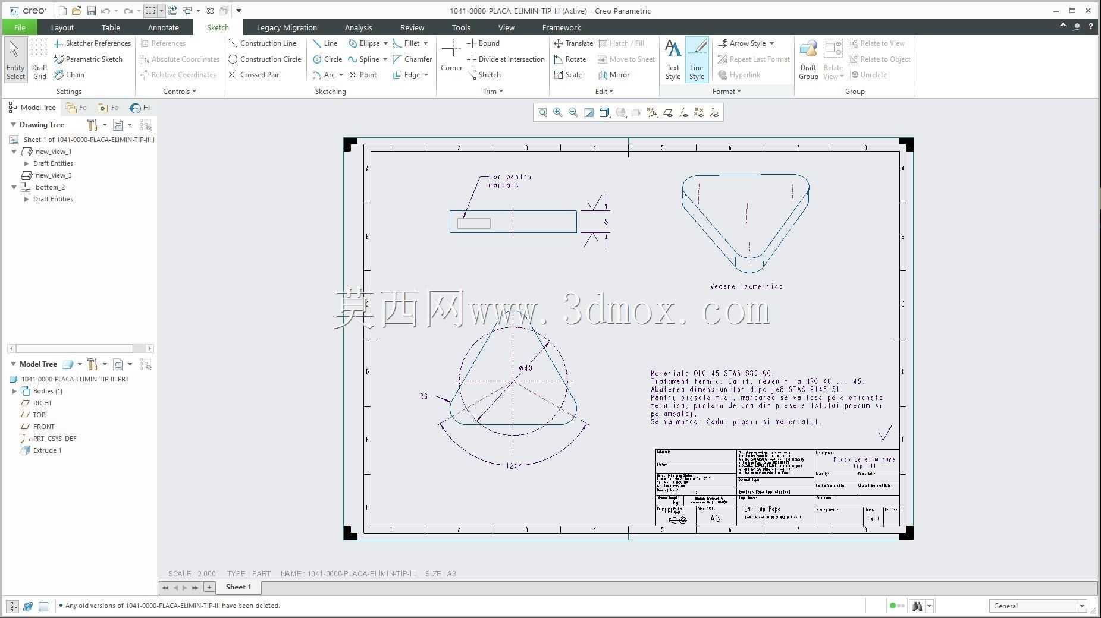The height and width of the screenshot is (618, 1101).
Task: Click the Scale edit tool
Action: 567,75
